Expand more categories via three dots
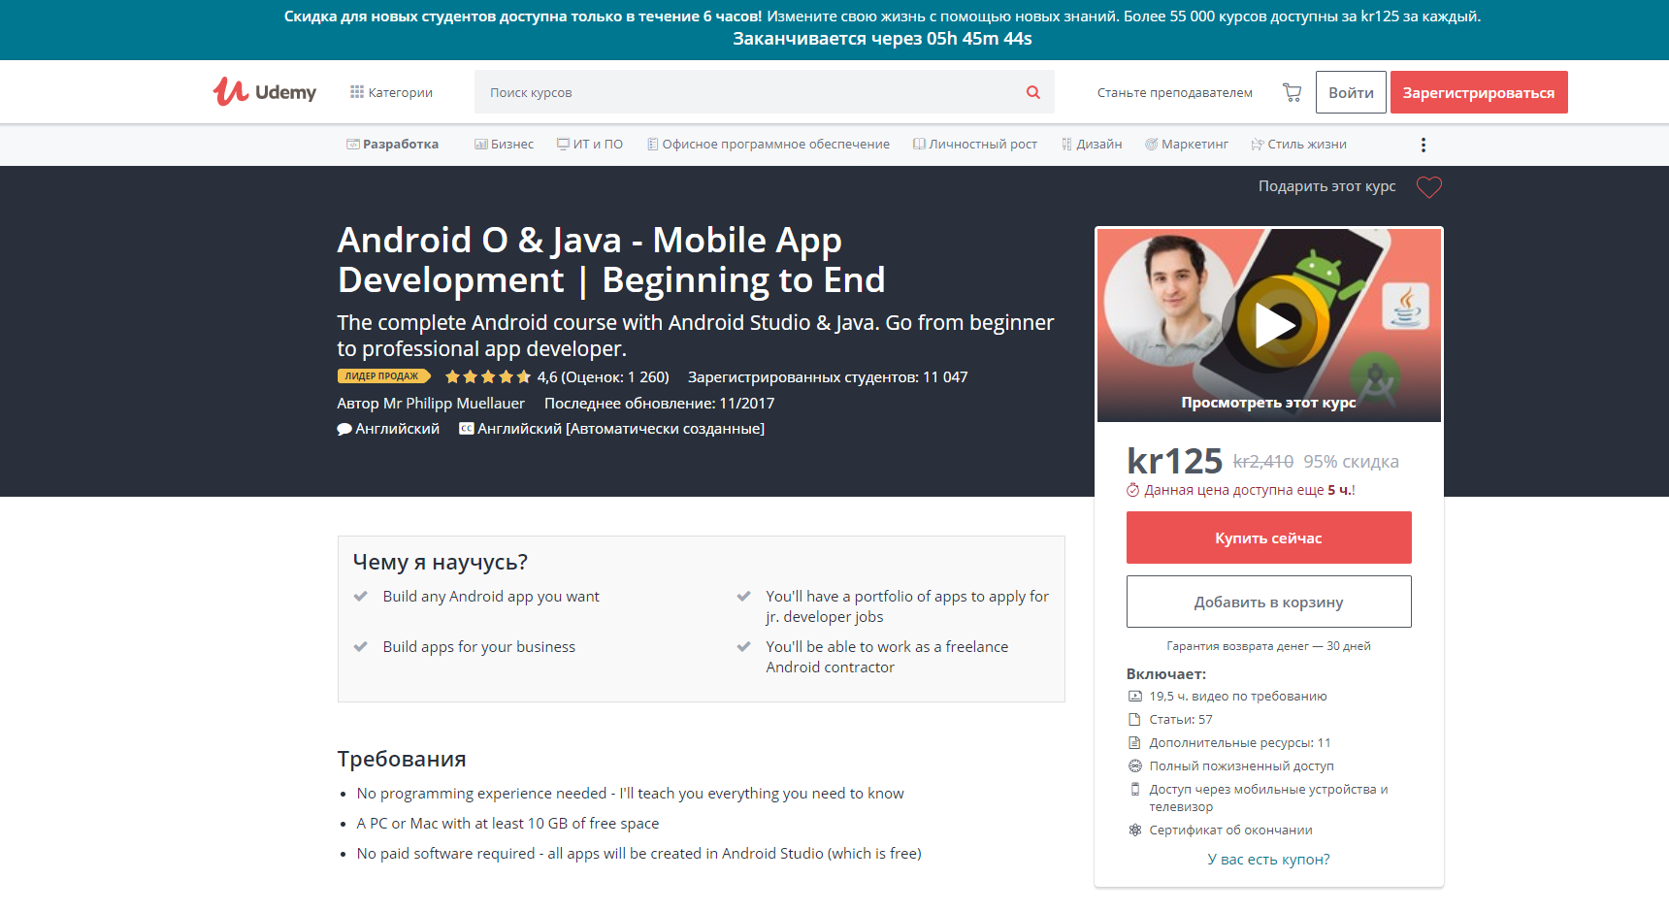The image size is (1669, 912). point(1424,145)
